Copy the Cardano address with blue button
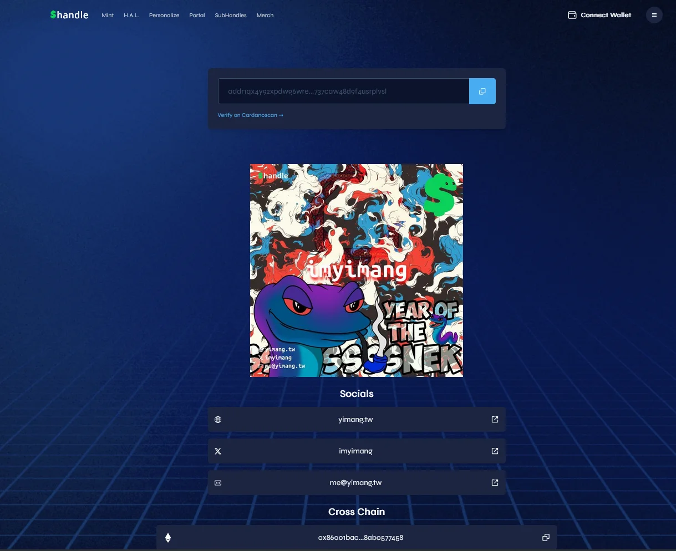The width and height of the screenshot is (676, 551). pyautogui.click(x=482, y=91)
